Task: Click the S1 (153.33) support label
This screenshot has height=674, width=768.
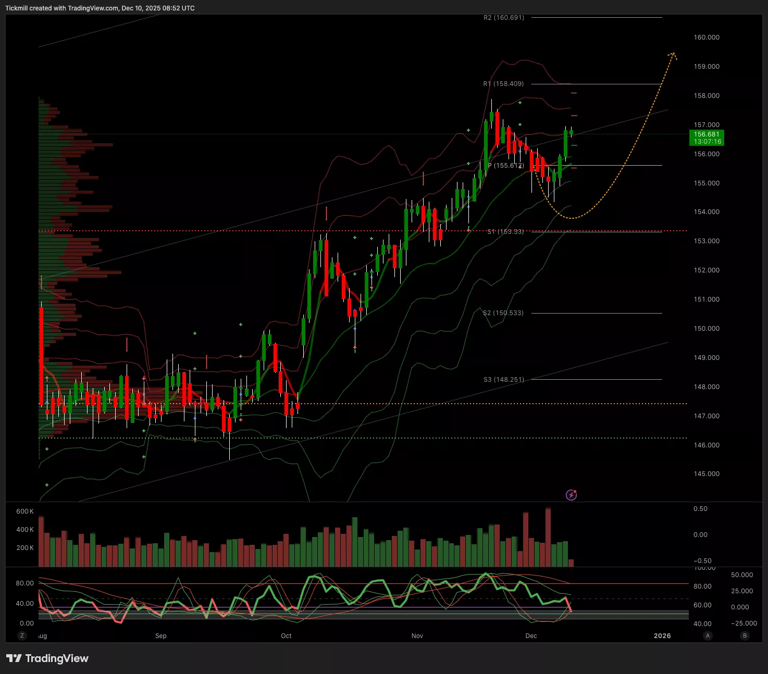Action: [x=505, y=232]
